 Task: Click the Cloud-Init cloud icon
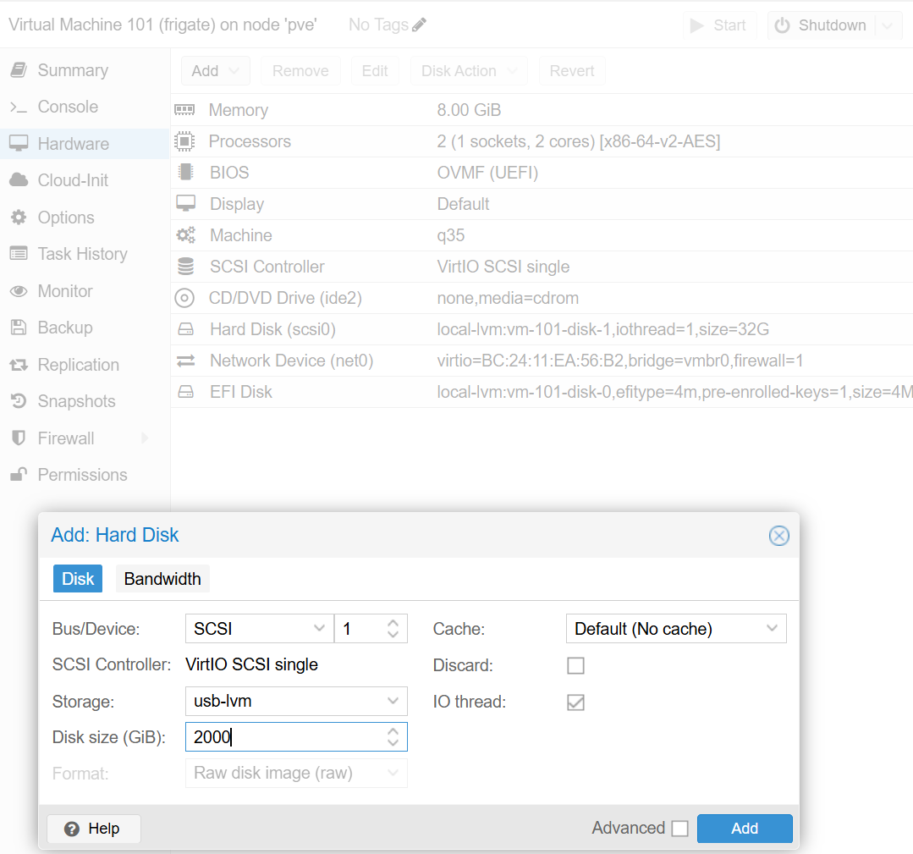[x=18, y=179]
